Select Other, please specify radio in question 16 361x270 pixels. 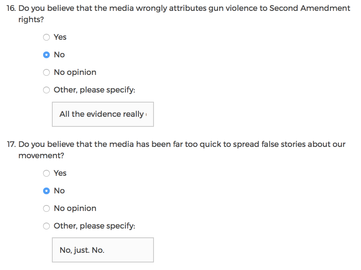click(46, 90)
